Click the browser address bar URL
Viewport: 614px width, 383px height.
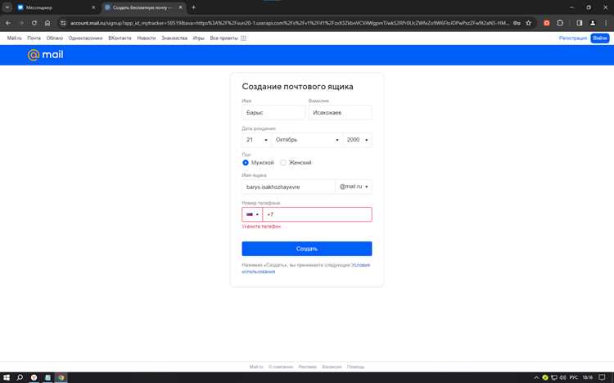tap(290, 23)
